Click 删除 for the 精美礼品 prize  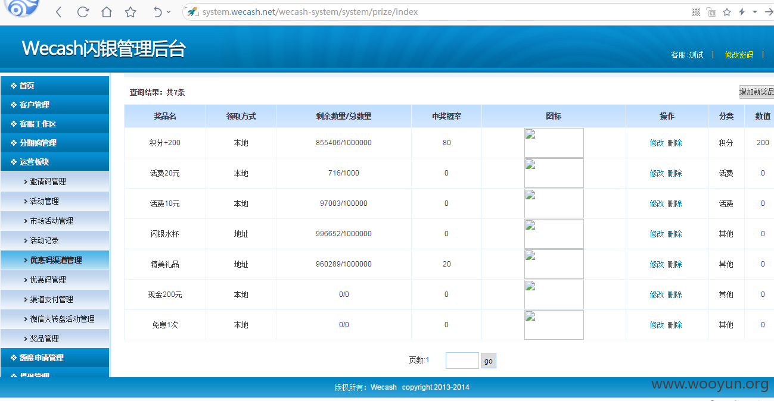coord(674,264)
